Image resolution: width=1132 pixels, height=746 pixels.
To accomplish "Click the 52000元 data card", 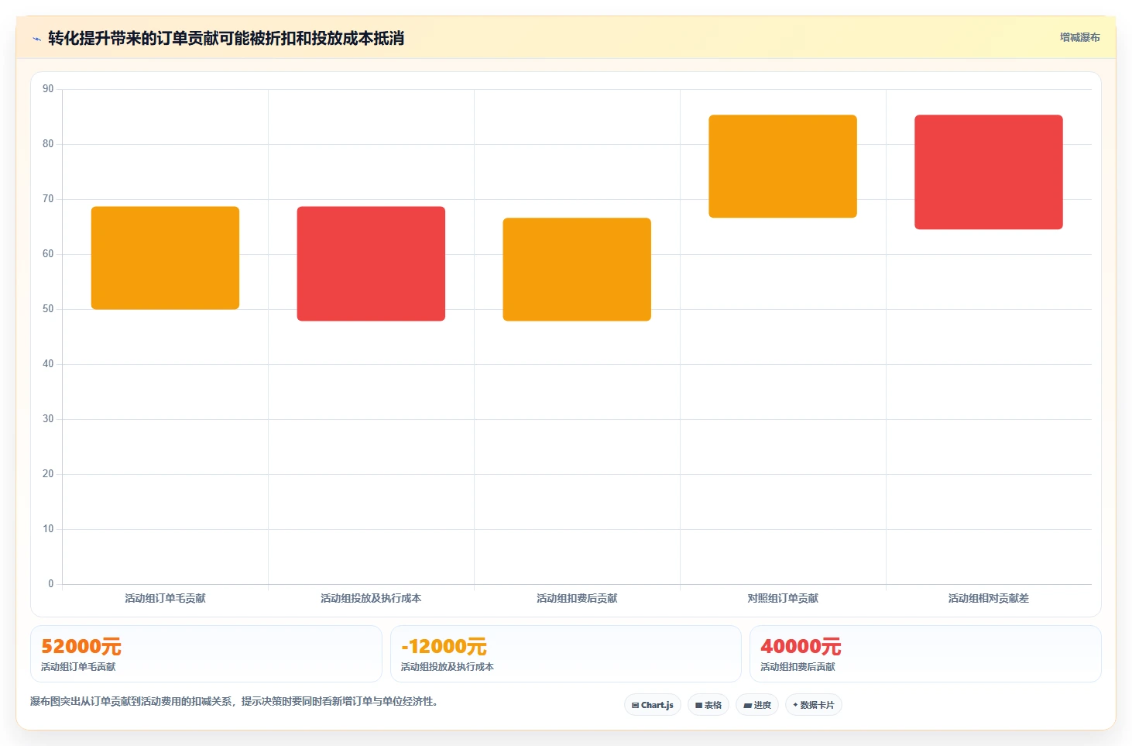I will 206,654.
